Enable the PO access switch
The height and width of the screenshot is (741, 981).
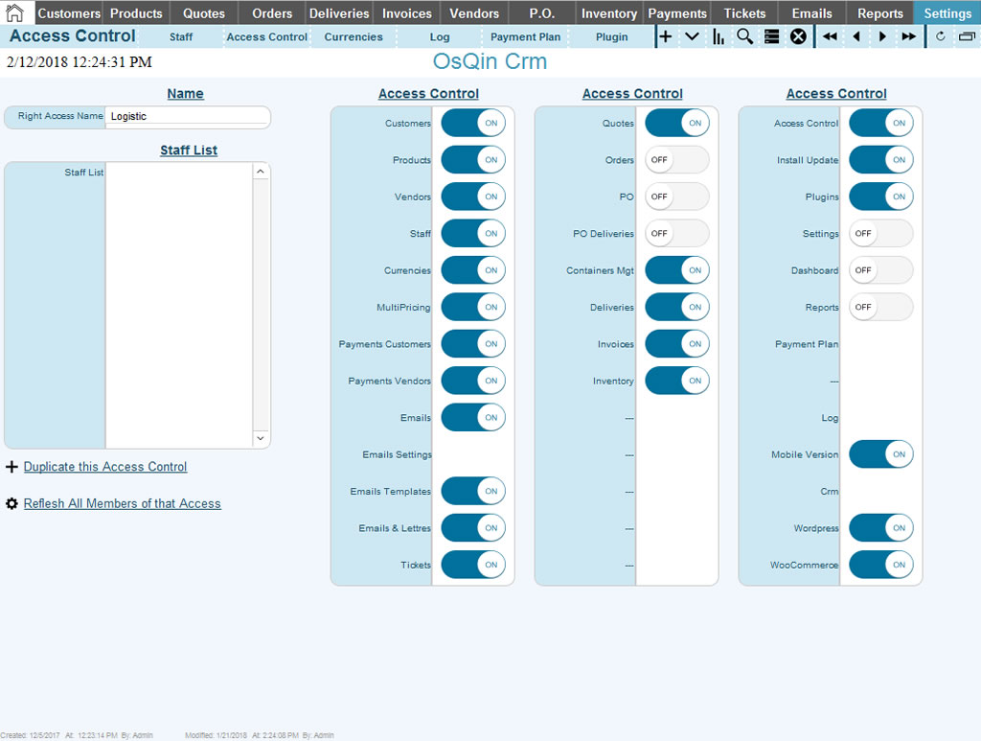(x=677, y=197)
